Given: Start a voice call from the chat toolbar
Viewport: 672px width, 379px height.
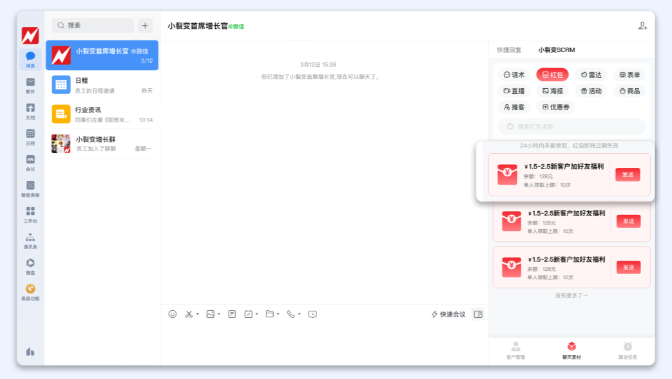Looking at the screenshot, I should click(x=292, y=314).
